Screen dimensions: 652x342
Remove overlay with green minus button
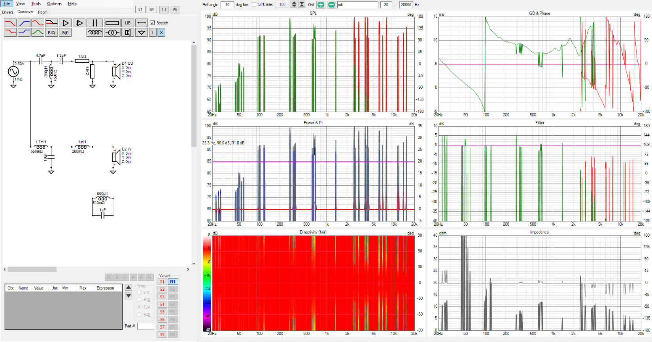click(331, 5)
